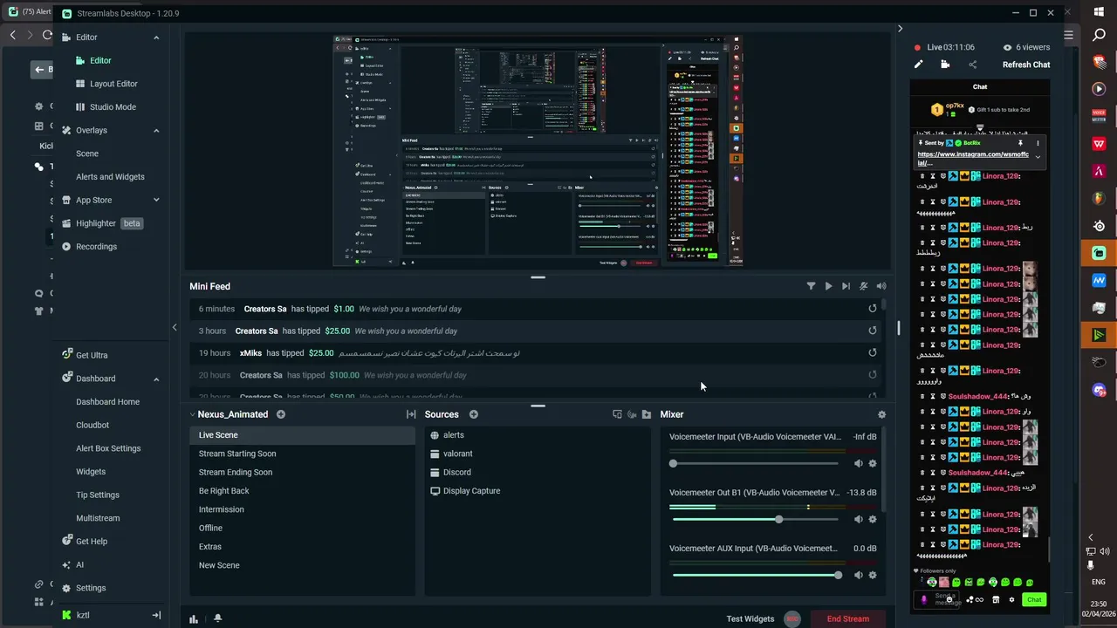Click Refresh Chat

tap(1026, 65)
